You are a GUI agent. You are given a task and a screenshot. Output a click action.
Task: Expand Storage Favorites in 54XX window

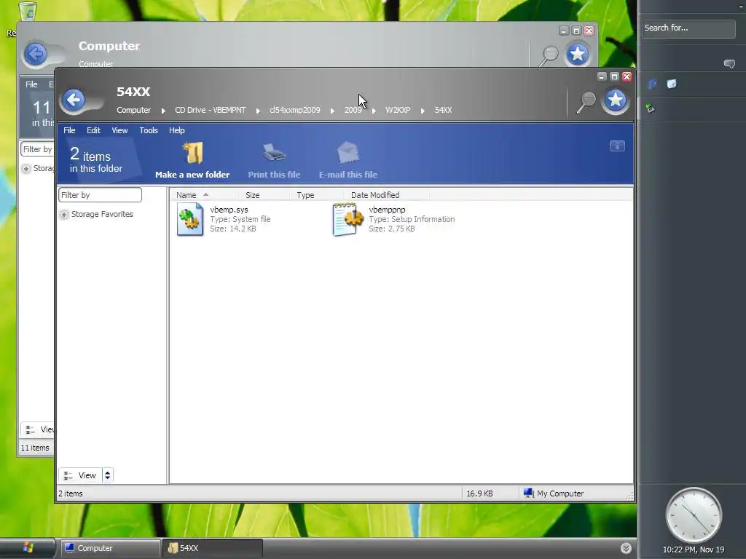click(64, 215)
